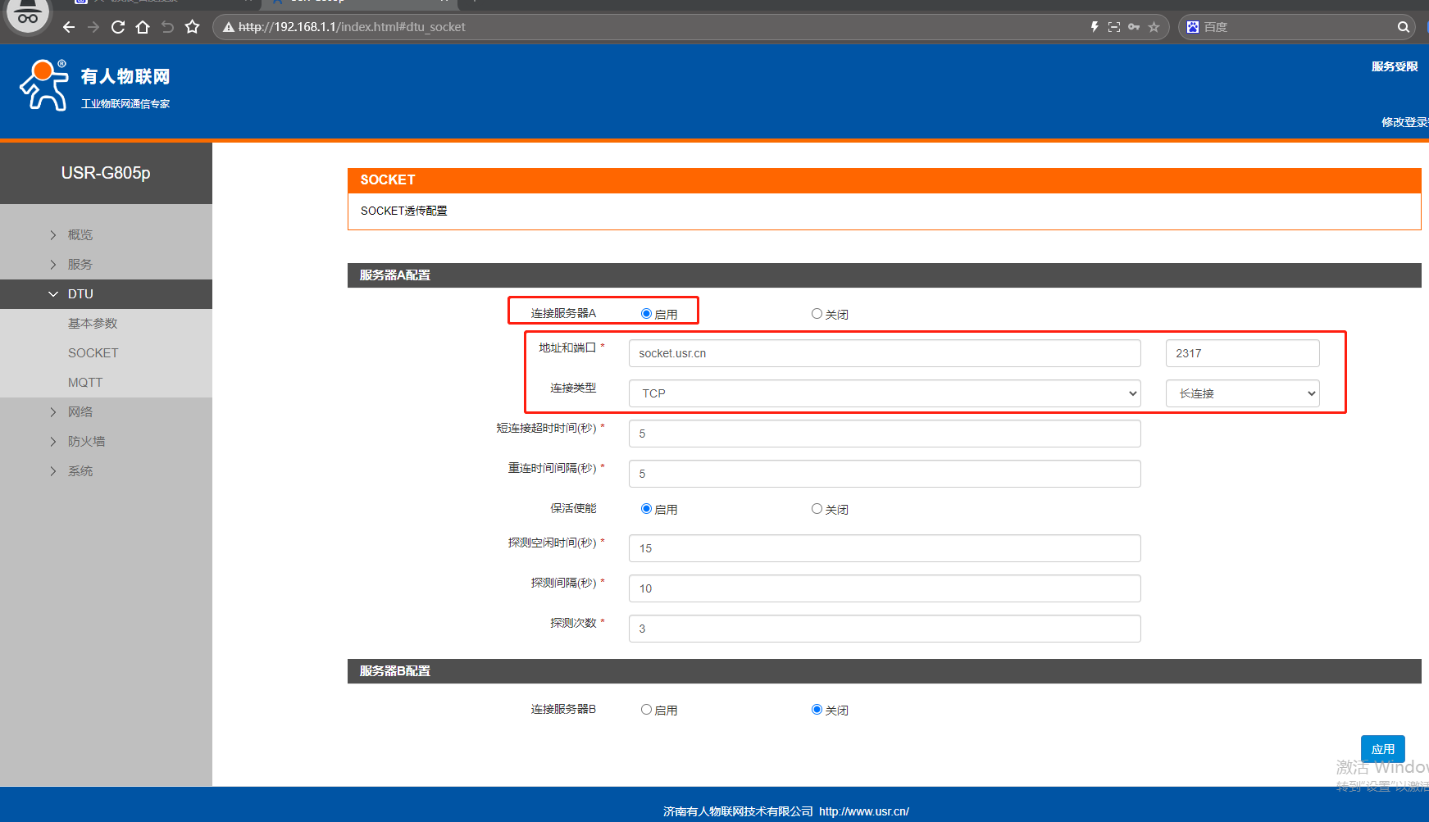Enable Server B connection with 启用 radio
The height and width of the screenshot is (822, 1429).
[646, 710]
